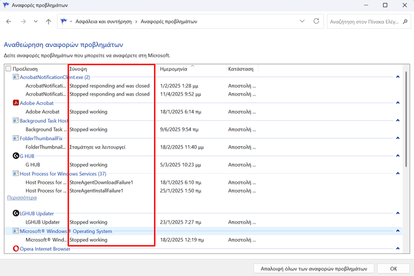Sort by Σύνοψη column header
Image resolution: width=414 pixels, height=276 pixels.
(x=78, y=69)
